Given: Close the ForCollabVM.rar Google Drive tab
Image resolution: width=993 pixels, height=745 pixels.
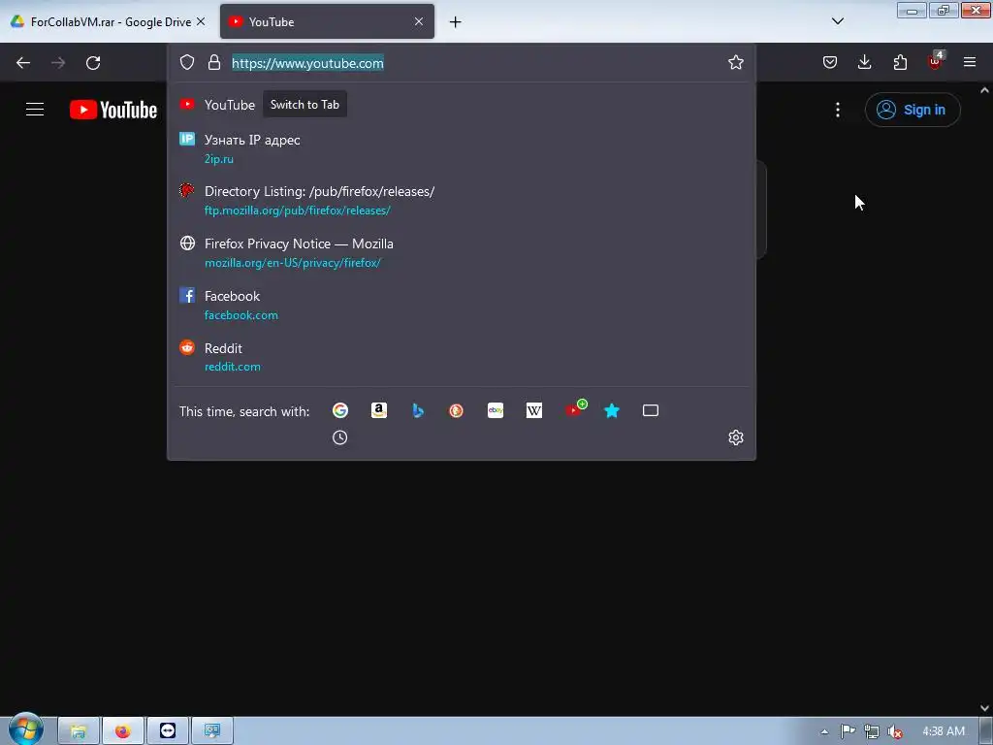Looking at the screenshot, I should pos(201,21).
